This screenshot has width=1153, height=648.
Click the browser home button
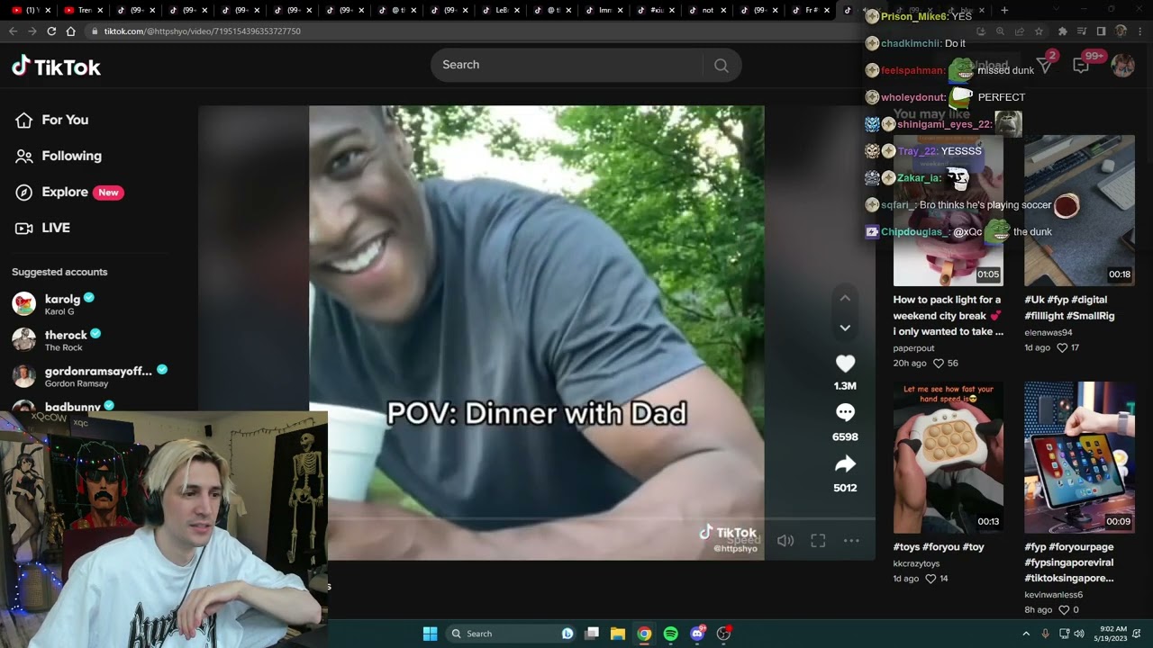click(x=71, y=31)
